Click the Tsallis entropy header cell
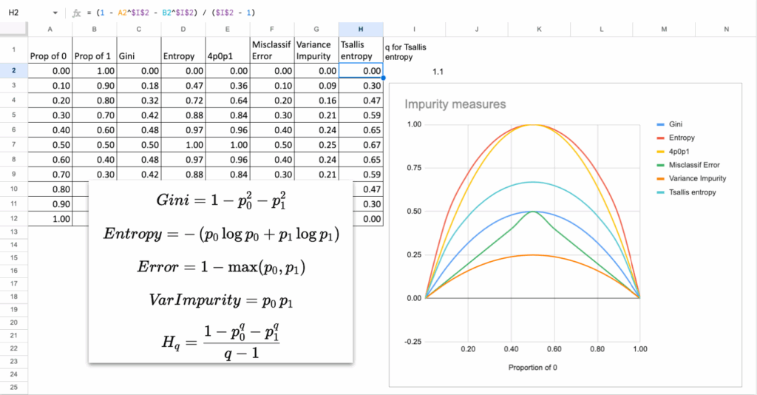The height and width of the screenshot is (395, 757). pos(361,50)
